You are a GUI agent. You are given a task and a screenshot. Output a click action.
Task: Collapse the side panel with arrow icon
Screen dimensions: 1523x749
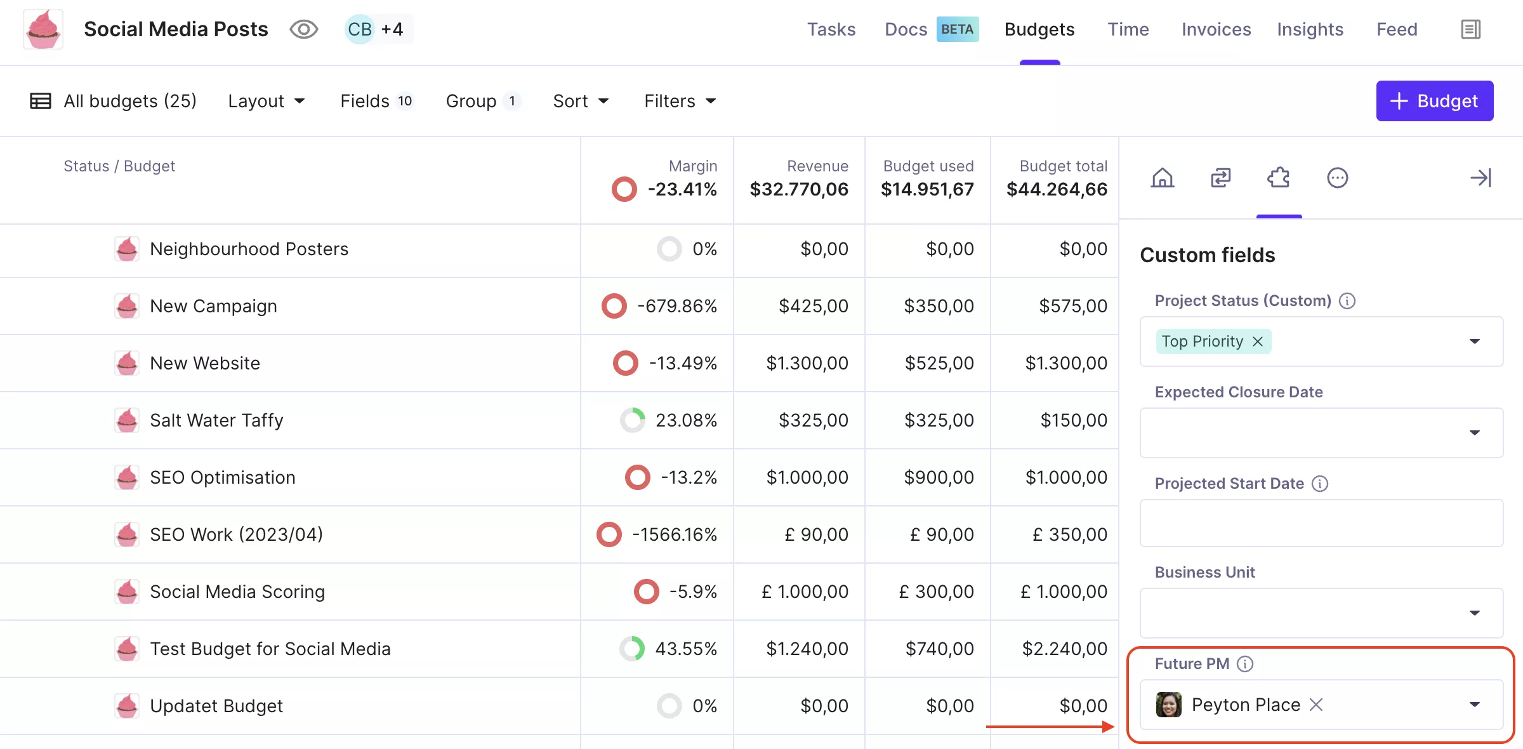(x=1481, y=178)
